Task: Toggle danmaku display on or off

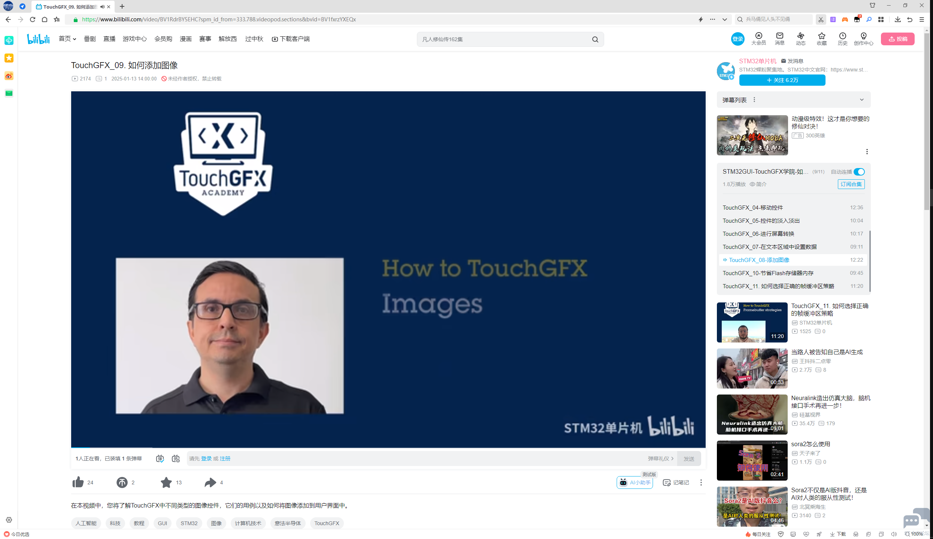Action: (x=160, y=459)
